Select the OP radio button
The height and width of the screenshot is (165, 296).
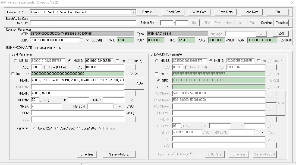[x=159, y=87]
